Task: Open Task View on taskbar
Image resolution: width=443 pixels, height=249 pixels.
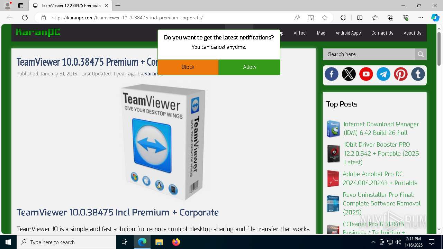Action: [125, 242]
